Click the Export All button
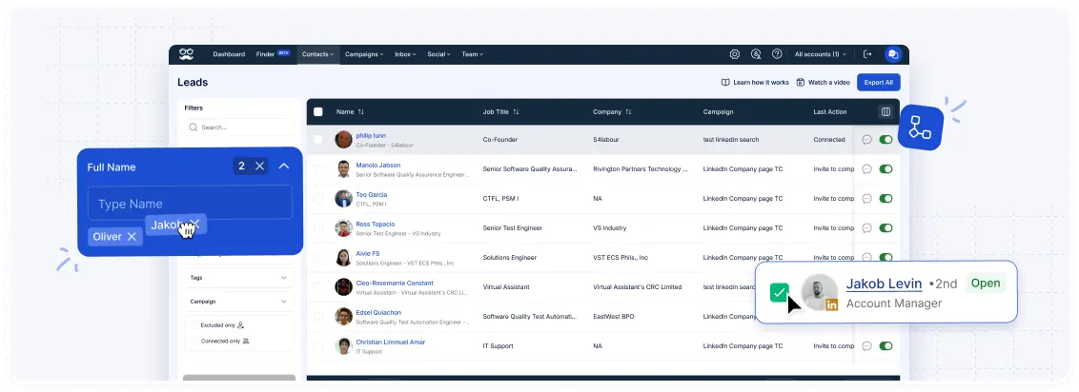The width and height of the screenshot is (1079, 392). point(878,83)
